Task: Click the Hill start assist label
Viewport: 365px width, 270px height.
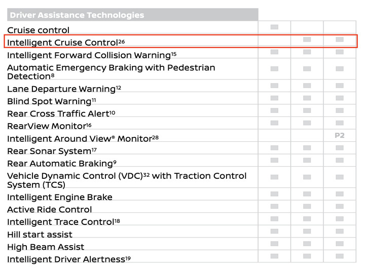Action: [40, 235]
